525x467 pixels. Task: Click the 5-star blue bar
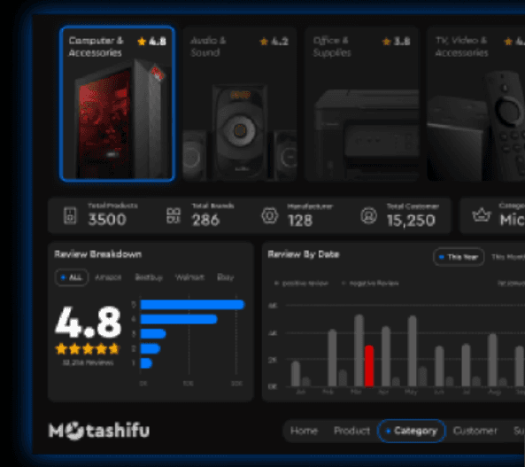point(192,305)
